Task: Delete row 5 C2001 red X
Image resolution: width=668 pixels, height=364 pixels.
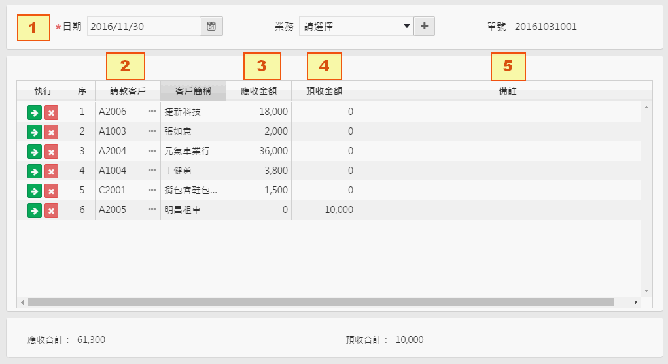Action: 51,191
